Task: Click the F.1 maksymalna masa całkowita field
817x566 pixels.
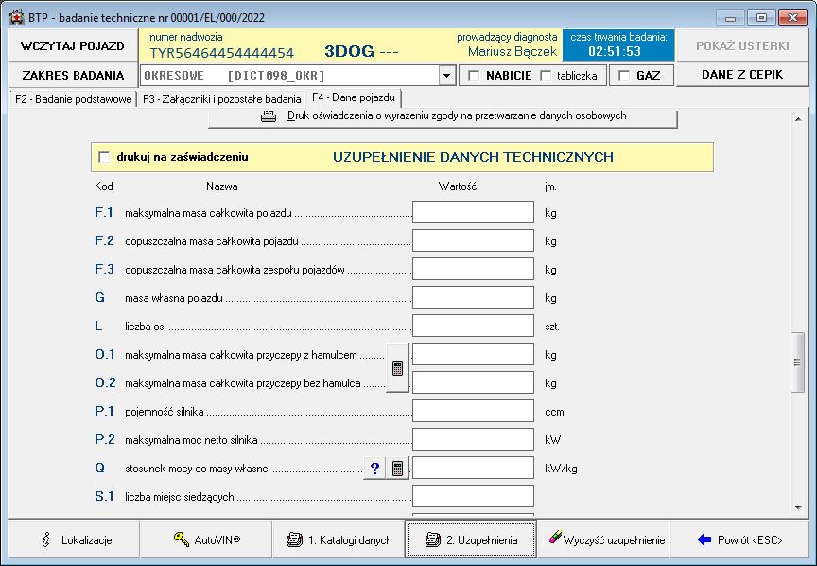Action: (x=473, y=212)
